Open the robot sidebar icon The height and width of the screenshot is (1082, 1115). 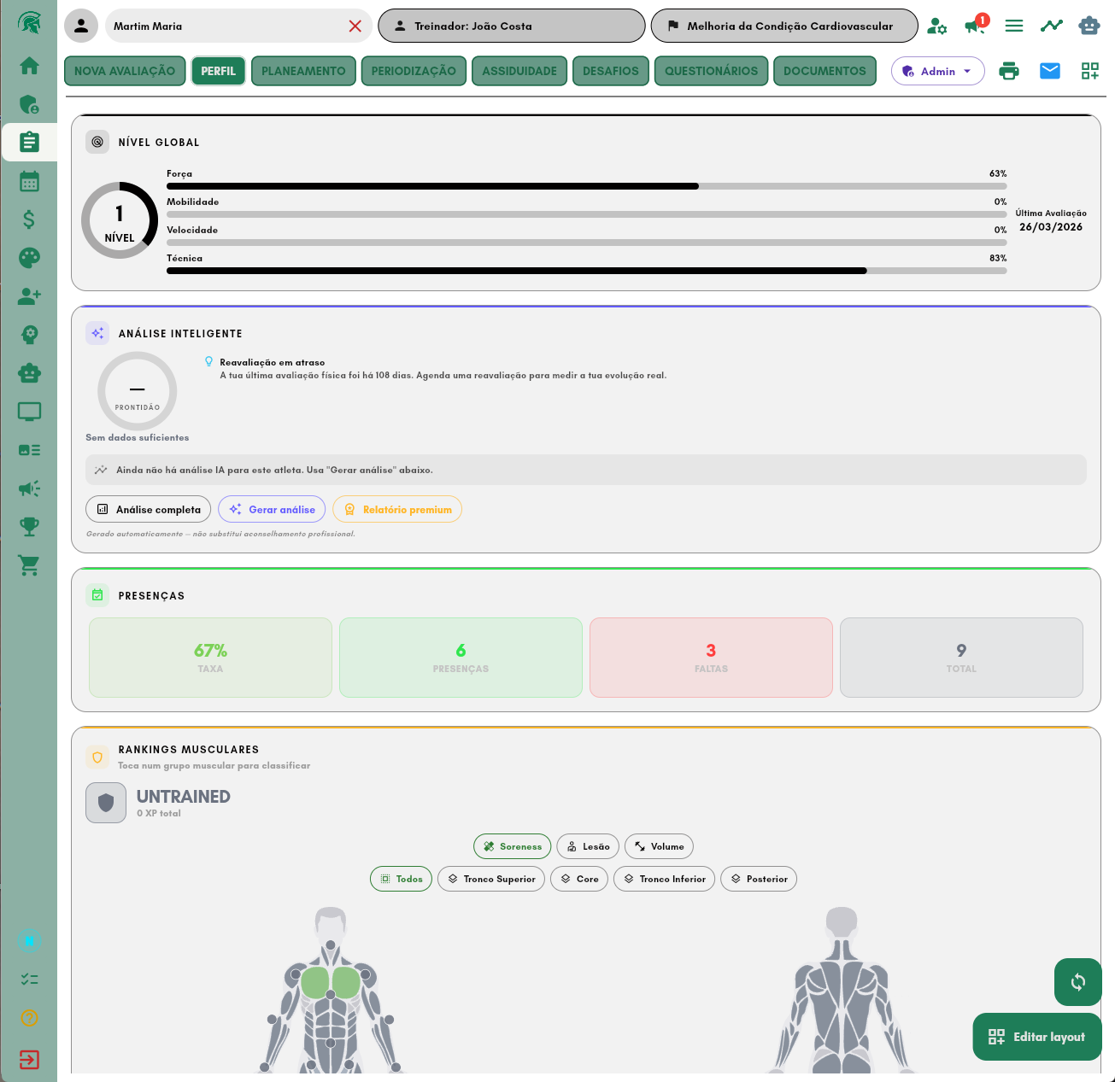tap(29, 373)
